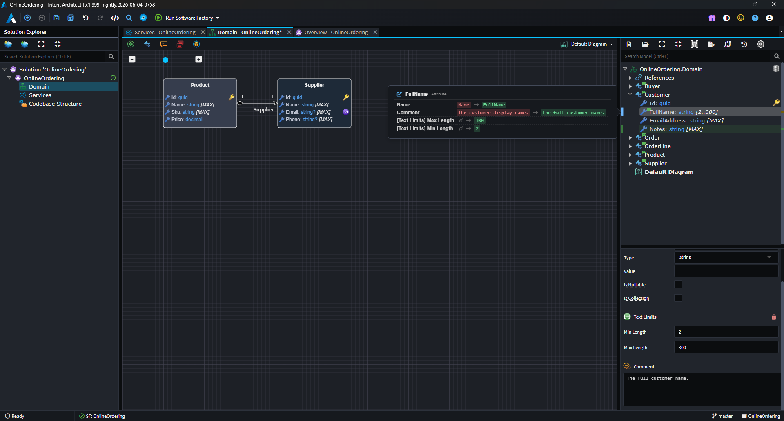Screen dimensions: 784x421
Task: Open the blue gear settings icon in top toolbar
Action: click(x=143, y=18)
